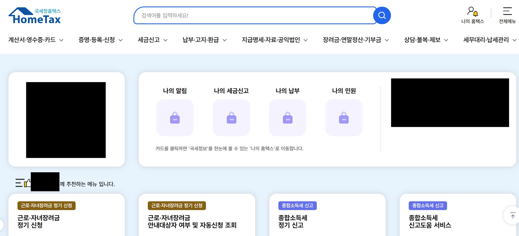Open the 전체메뉴 hamburger icon
519x236 pixels.
(x=507, y=11)
